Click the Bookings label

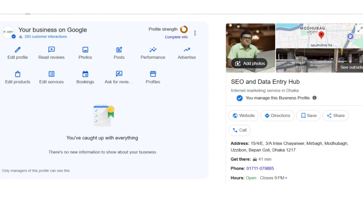85,82
